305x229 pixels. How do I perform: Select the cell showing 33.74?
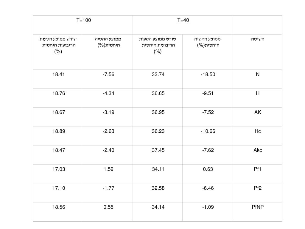click(158, 74)
